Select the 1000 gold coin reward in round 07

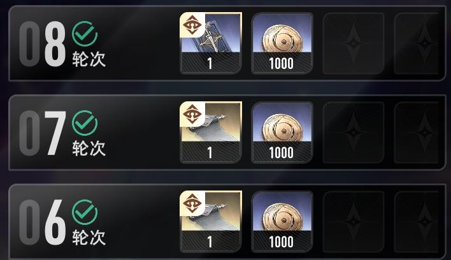click(x=282, y=133)
